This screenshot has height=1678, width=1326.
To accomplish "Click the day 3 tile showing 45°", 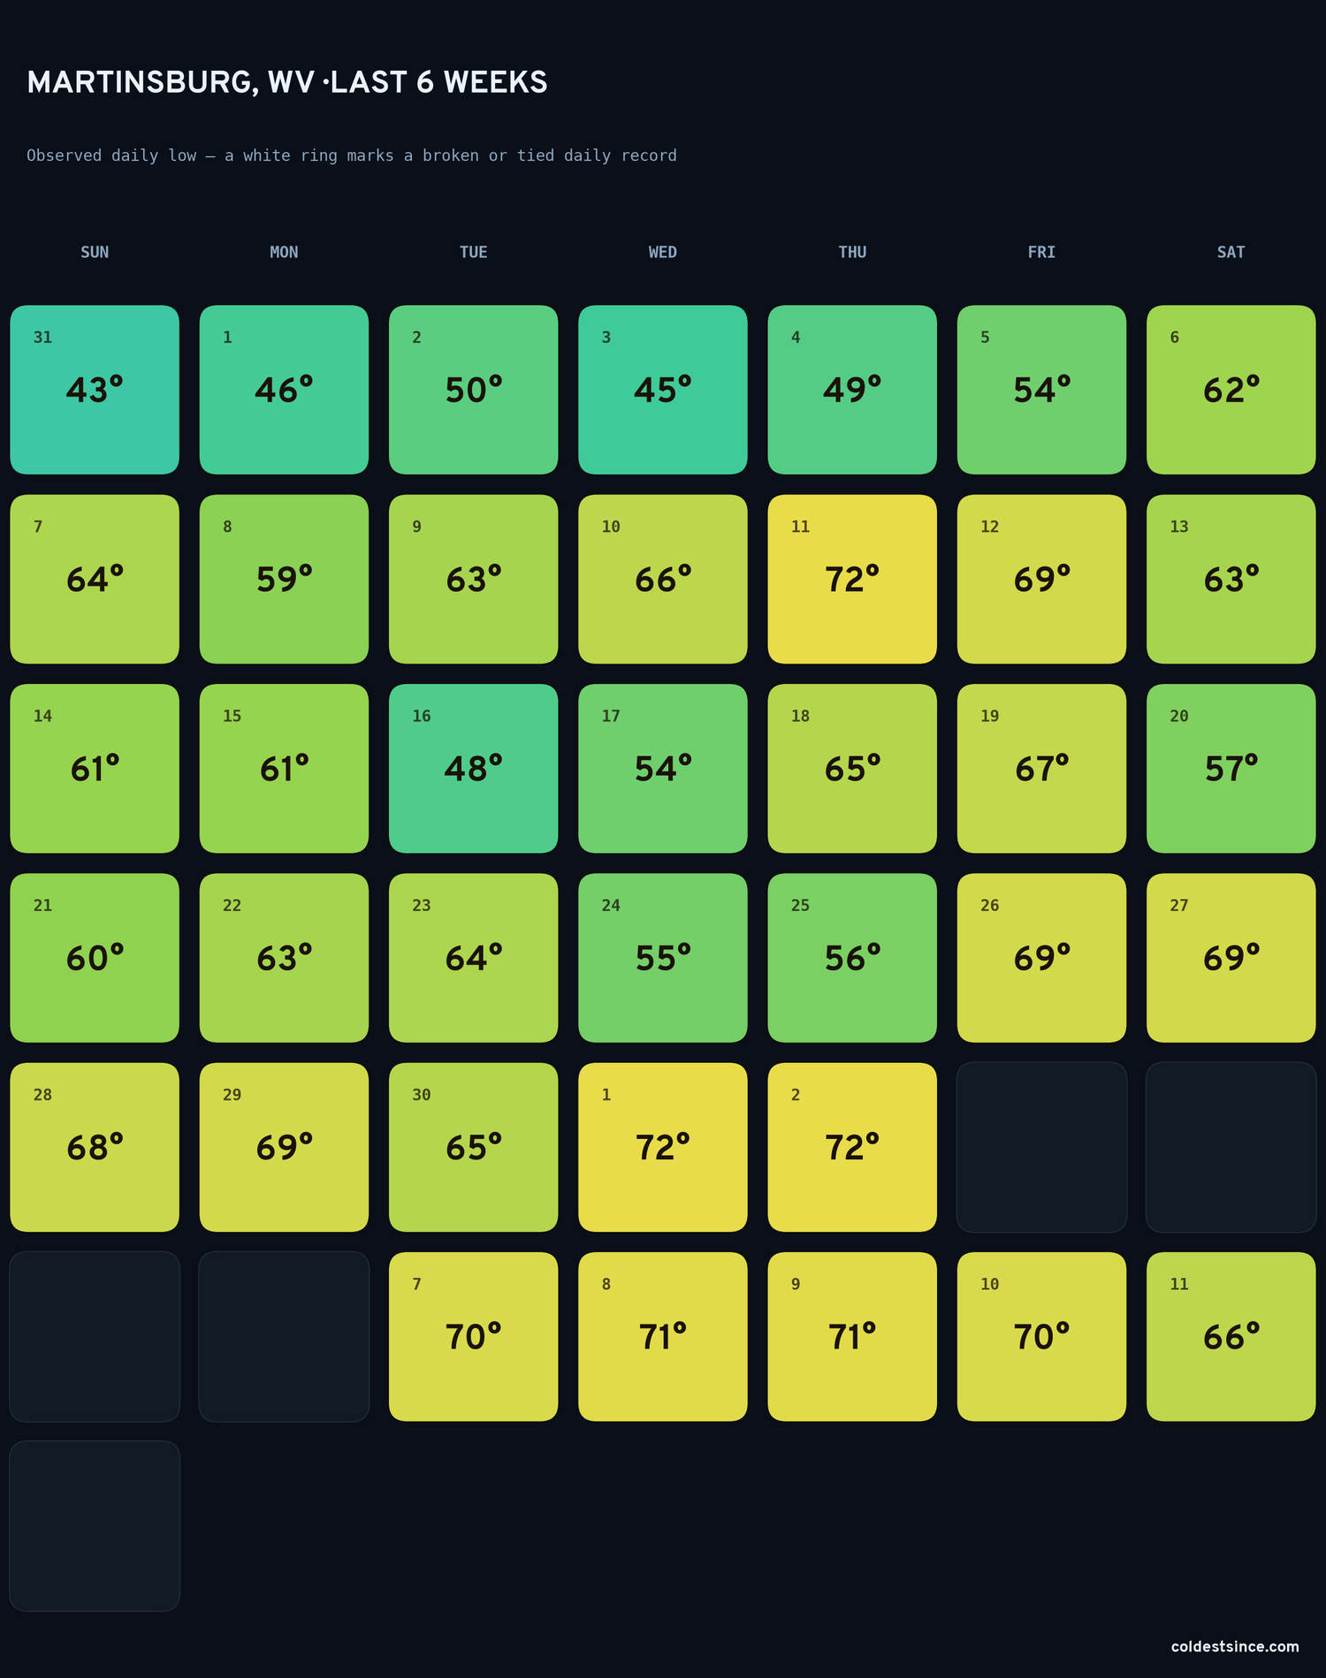I will (x=663, y=390).
